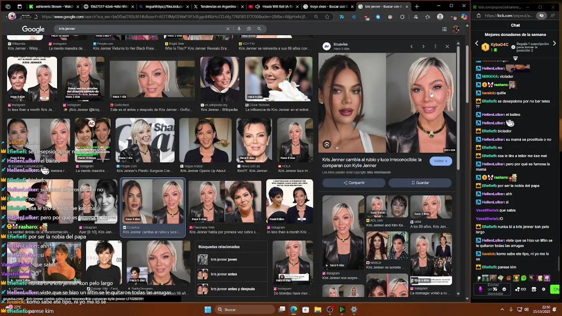Click the Visitar button
This screenshot has height=316, width=562.
tap(440, 161)
